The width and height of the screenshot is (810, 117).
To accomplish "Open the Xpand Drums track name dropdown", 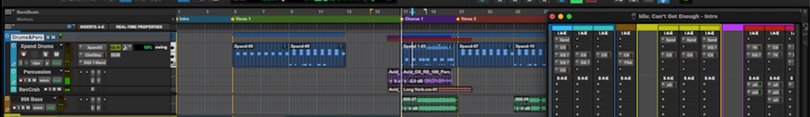I will point(61,46).
